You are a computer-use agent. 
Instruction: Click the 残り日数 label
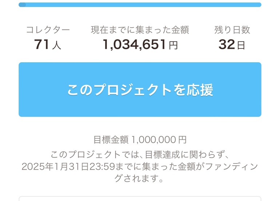[x=232, y=30]
